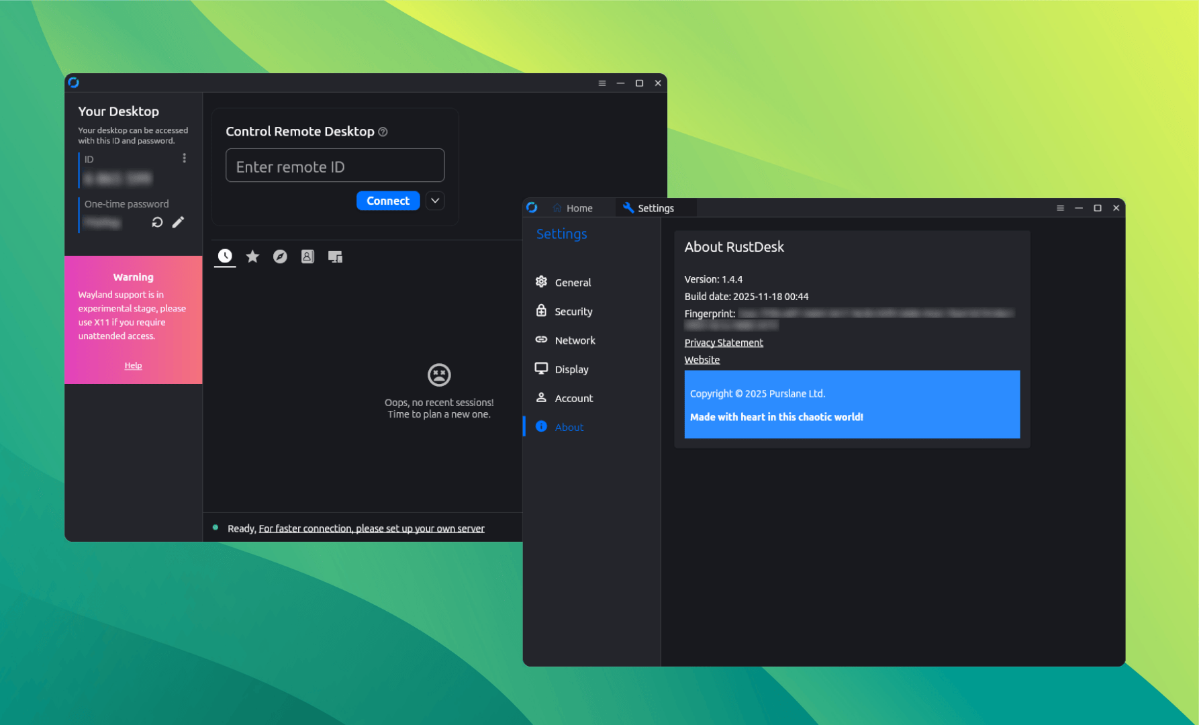
Task: Refresh the one-time password
Action: 157,222
